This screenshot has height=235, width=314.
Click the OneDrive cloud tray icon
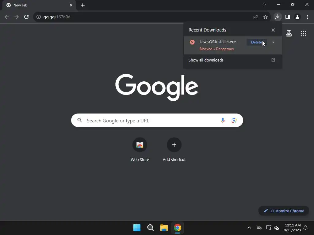[259, 228]
